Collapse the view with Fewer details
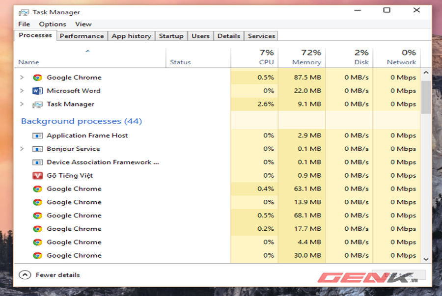The height and width of the screenshot is (296, 442). (49, 275)
